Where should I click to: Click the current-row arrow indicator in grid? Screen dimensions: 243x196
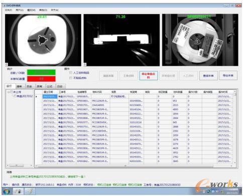[36, 97]
